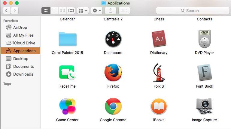The width and height of the screenshot is (231, 129).
Task: Click the Contacts app label
Action: [205, 19]
